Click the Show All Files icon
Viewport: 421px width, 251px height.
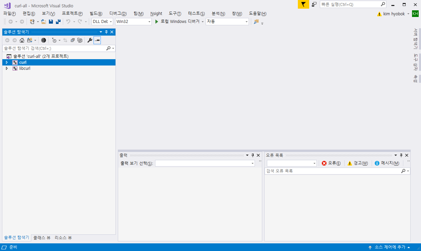click(x=80, y=40)
